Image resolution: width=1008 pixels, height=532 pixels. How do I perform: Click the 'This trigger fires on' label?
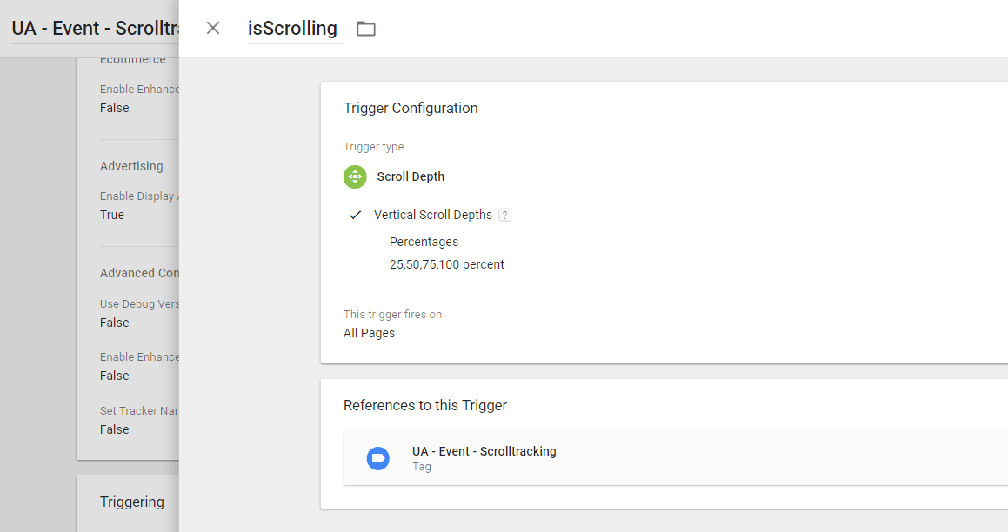[x=392, y=315]
